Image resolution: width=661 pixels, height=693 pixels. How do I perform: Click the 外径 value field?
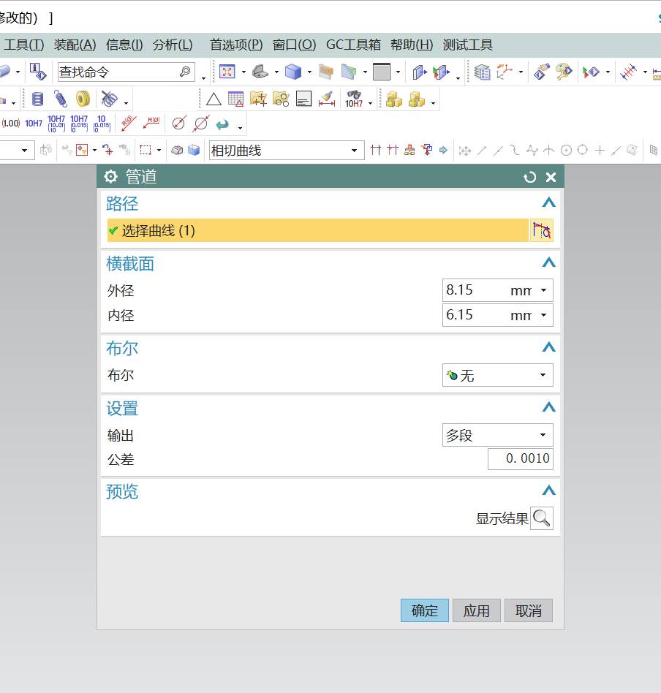pos(475,290)
